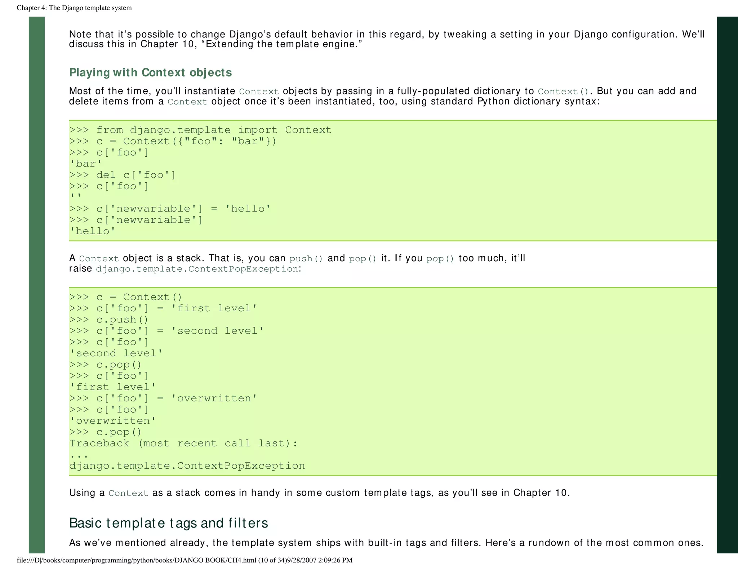The width and height of the screenshot is (738, 570).
Task: Click 'Using a Context as a stack' sentence
Action: (x=319, y=493)
